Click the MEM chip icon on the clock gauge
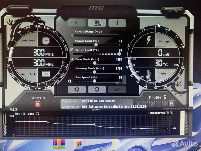 (x=46, y=74)
